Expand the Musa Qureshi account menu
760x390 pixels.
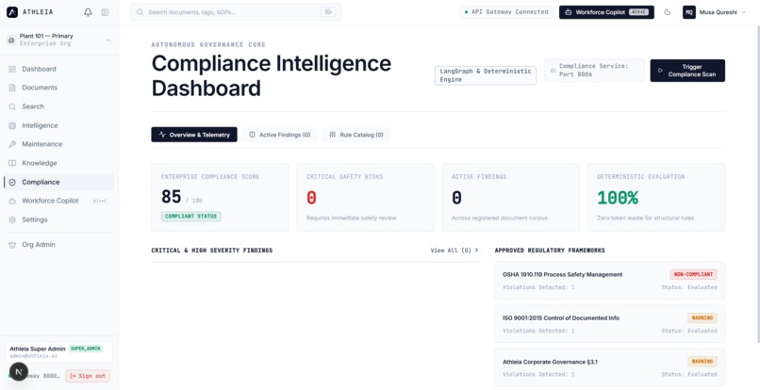click(x=715, y=12)
